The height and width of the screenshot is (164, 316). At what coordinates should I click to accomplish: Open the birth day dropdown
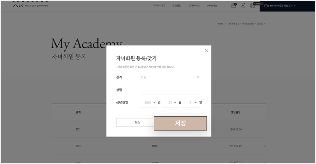[191, 103]
